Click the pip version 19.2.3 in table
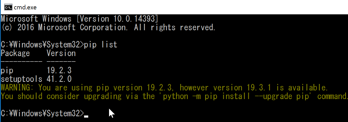This screenshot has width=348, height=122. coord(59,70)
